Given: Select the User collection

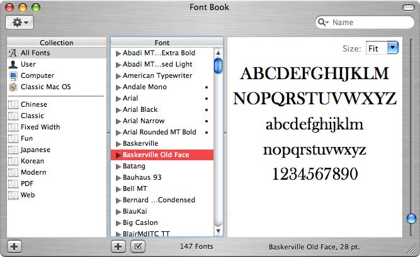Looking at the screenshot, I should [28, 64].
